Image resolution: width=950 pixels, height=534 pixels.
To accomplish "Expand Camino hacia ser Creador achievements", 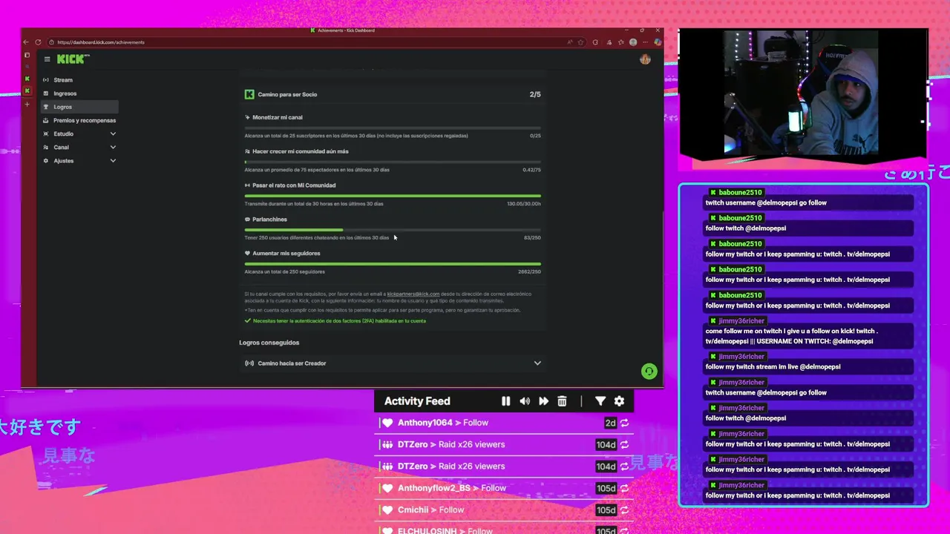I will click(393, 363).
